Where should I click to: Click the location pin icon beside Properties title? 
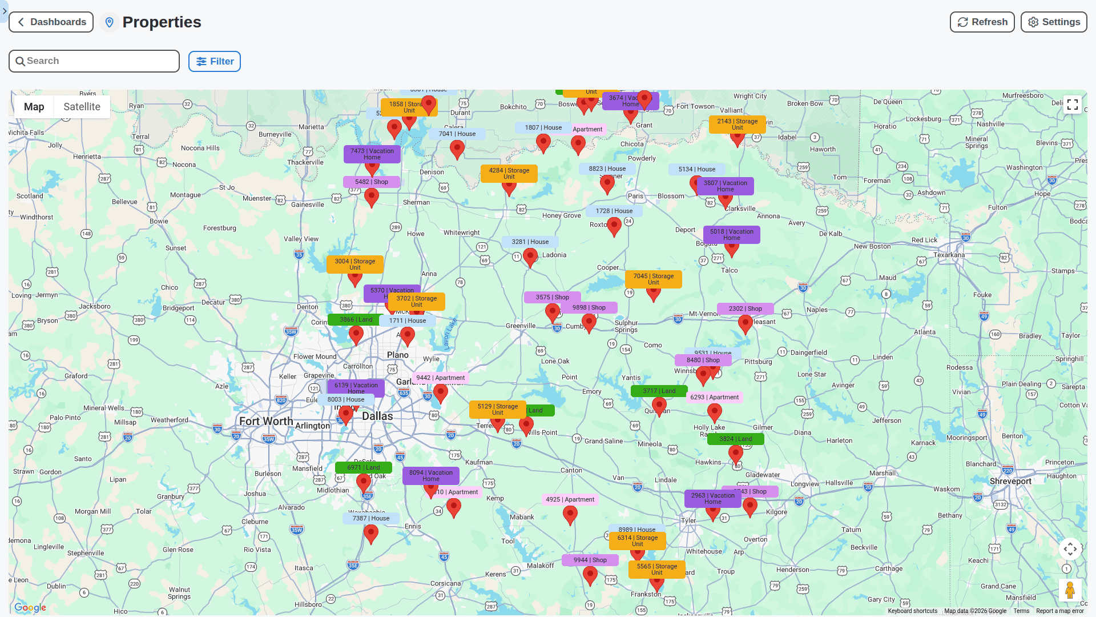click(x=110, y=23)
